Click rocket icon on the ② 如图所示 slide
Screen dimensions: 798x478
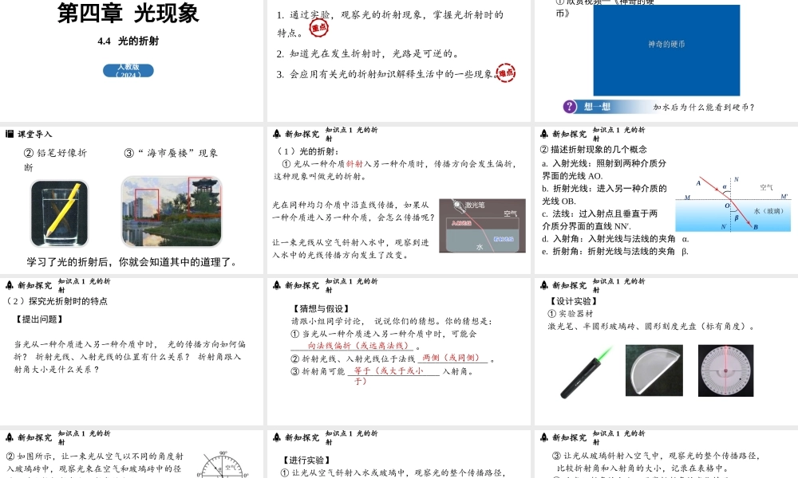pyautogui.click(x=10, y=437)
